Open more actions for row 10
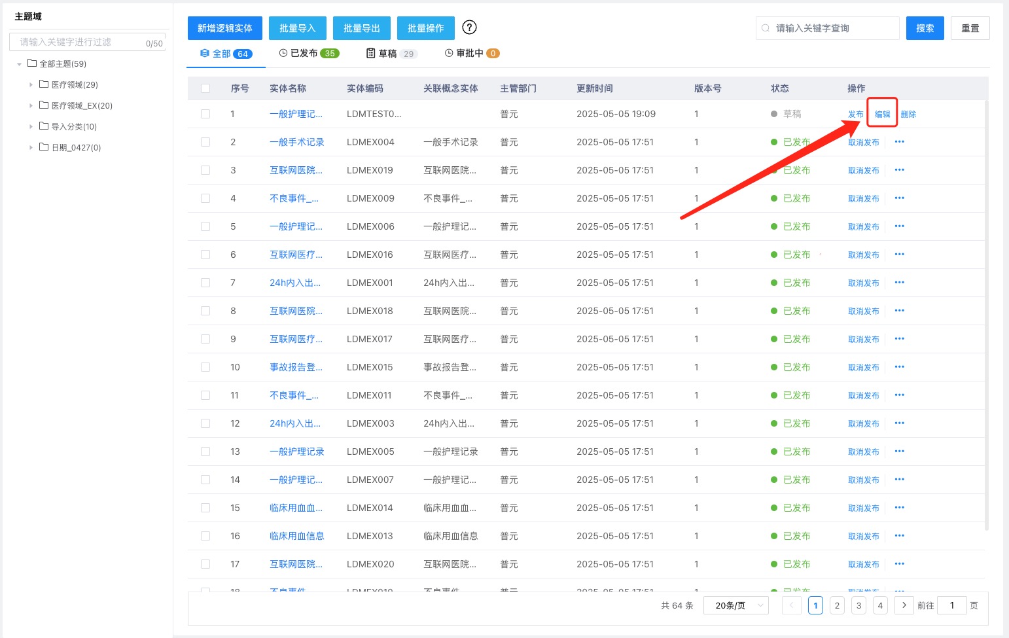Screen dimensions: 1009x638 899,367
